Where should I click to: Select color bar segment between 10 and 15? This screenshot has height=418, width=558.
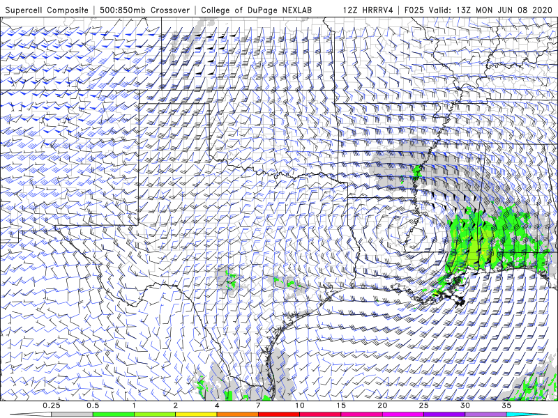320,415
